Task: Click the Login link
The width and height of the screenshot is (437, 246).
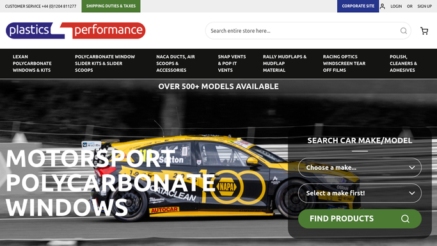Action: tap(396, 6)
